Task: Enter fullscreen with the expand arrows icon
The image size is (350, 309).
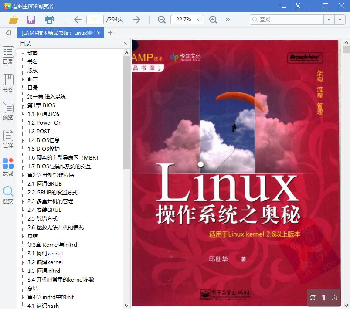Action: 298,6
